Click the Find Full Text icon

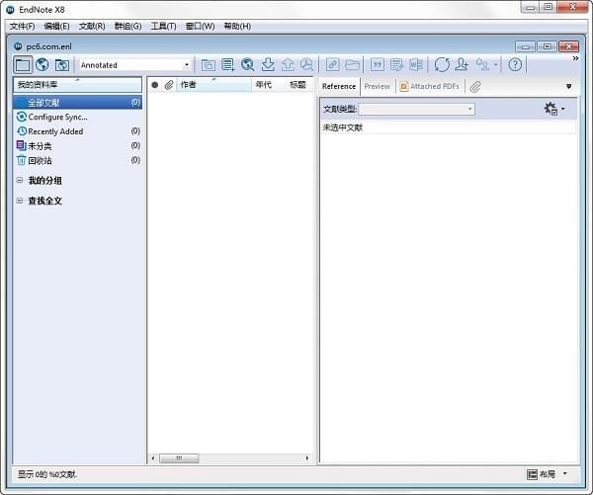point(306,65)
